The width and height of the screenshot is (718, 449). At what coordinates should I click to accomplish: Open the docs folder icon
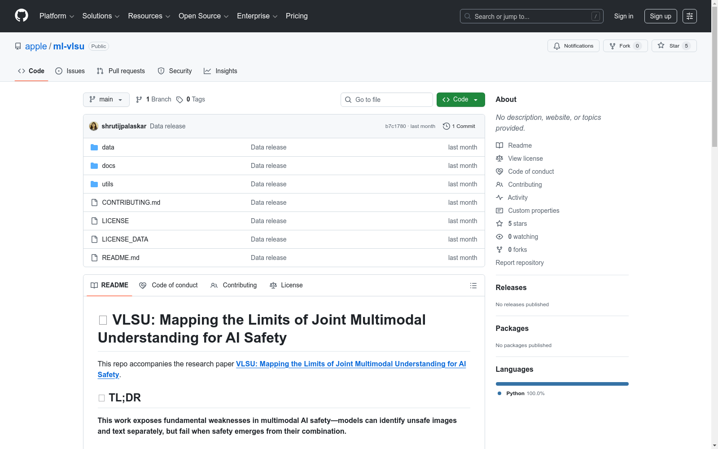(94, 166)
